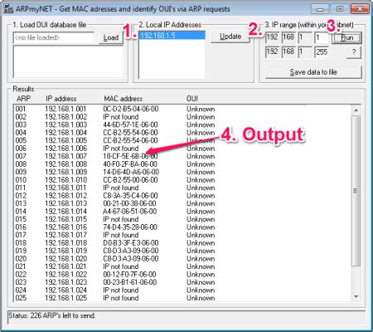Viewport: 373px width, 332px height.
Task: Click start range first octet 192 field
Action: coord(273,37)
